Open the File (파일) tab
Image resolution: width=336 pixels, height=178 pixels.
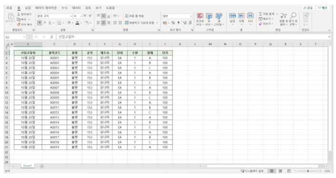(9, 8)
